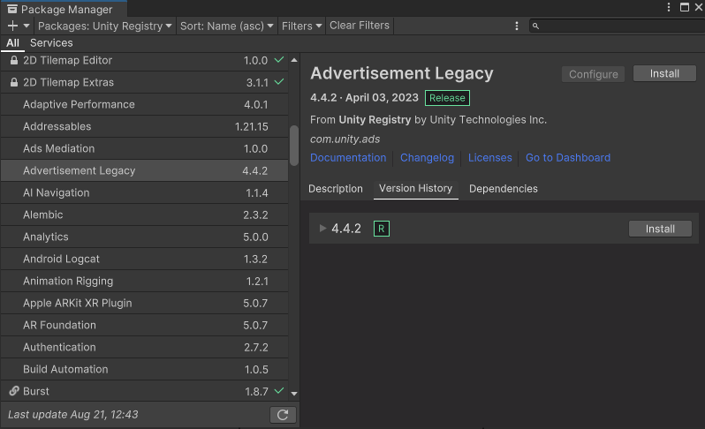Click the Last update Aug 21, 12:43 text
Image resolution: width=705 pixels, height=429 pixels.
click(72, 414)
